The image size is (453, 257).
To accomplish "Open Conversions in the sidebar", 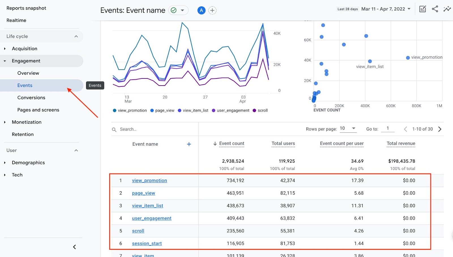I will point(31,98).
